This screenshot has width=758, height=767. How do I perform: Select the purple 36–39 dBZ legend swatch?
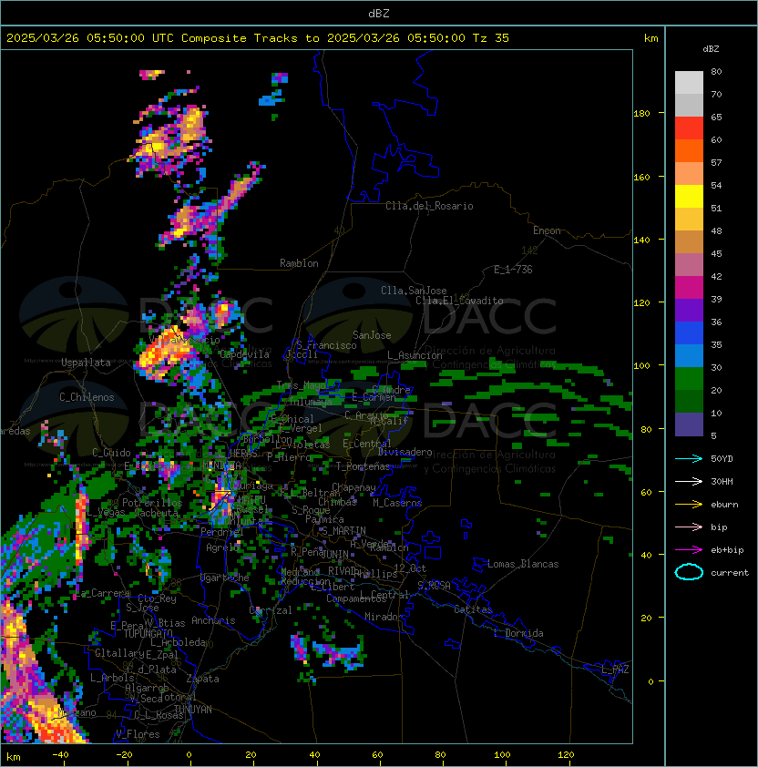(689, 310)
